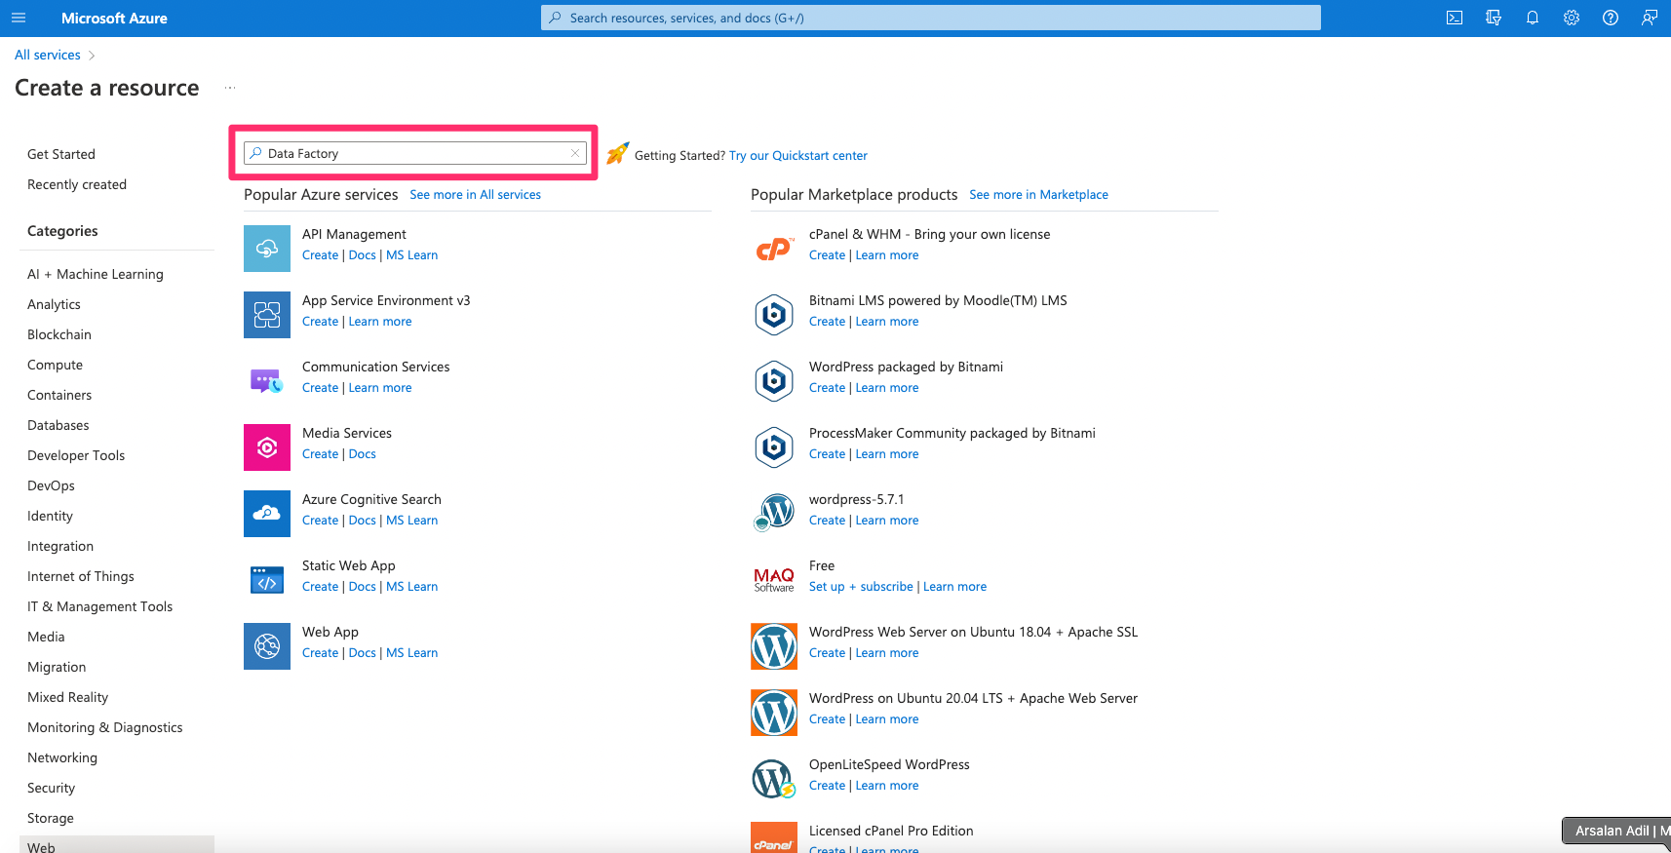Select the Monitoring & Diagnostics category
Viewport: 1671px width, 853px height.
tap(105, 727)
